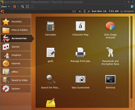Image resolution: width=135 pixels, height=110 pixels.
Task: Select the Office category
Action: [x=16, y=72]
